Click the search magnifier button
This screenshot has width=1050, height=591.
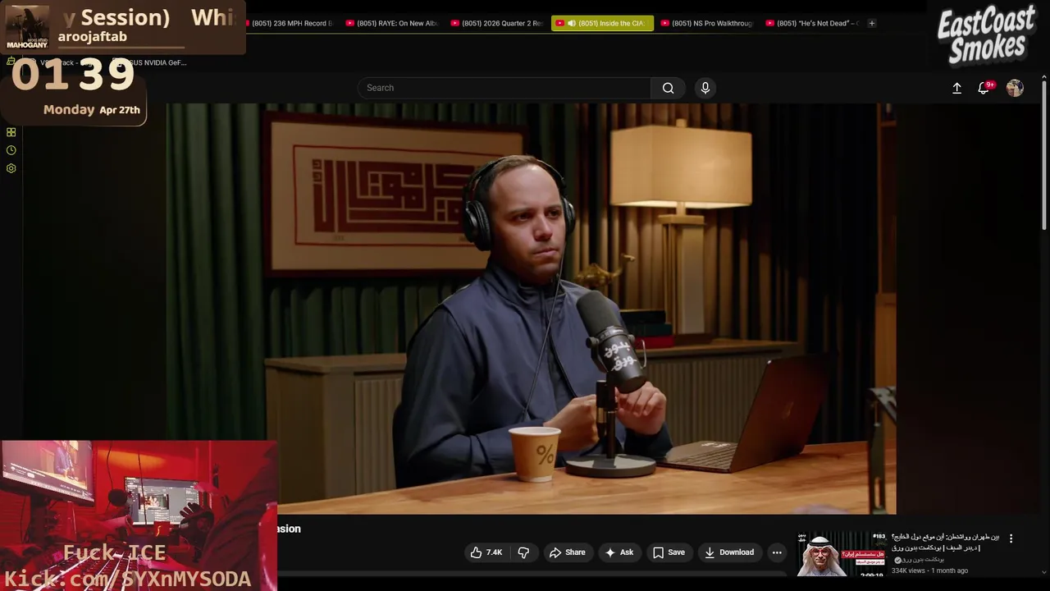point(668,88)
